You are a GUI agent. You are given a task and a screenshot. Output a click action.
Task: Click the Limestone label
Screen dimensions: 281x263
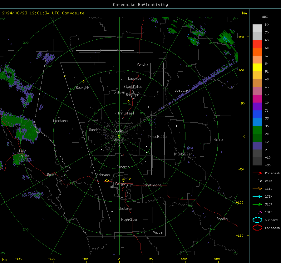pos(59,121)
